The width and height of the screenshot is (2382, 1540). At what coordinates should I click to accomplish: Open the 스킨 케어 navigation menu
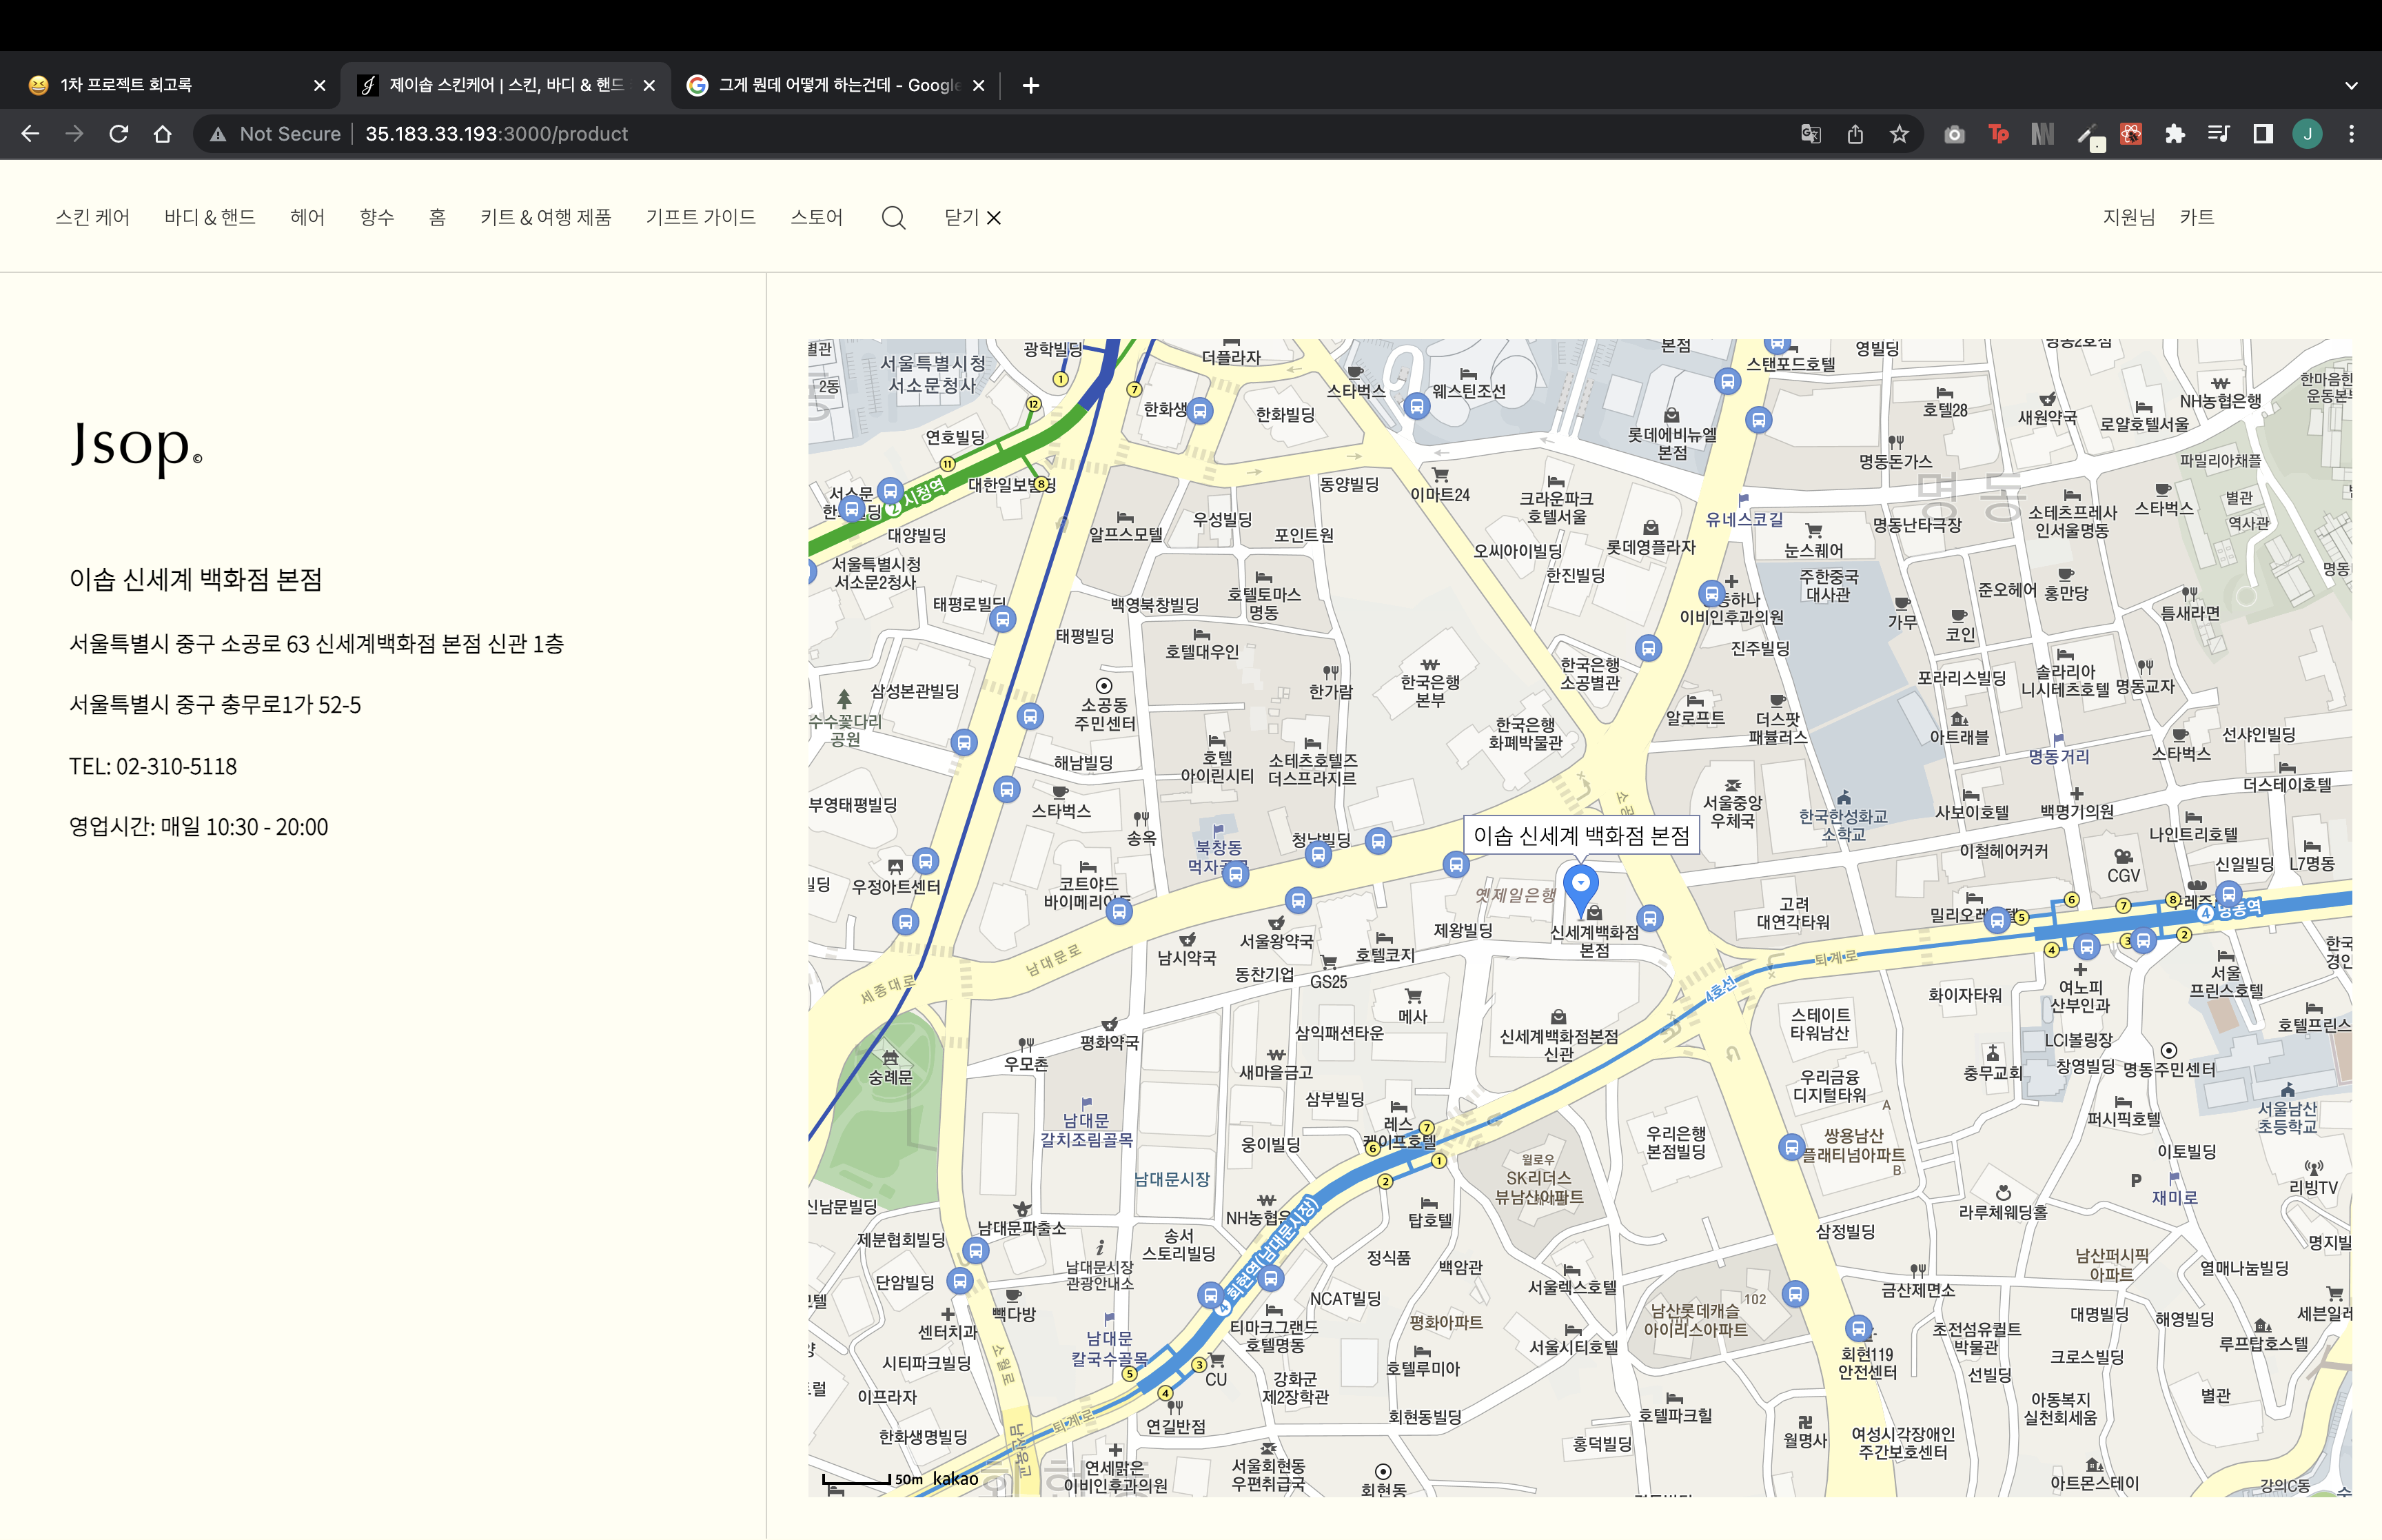[93, 218]
